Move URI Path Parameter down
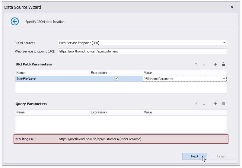Image resolution: width=242 pixels, height=168 pixels. [x=204, y=64]
